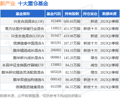Screen dimensions: 120x98
Task: Select fund name 信澳健康中国混合A
Action: 29,43
